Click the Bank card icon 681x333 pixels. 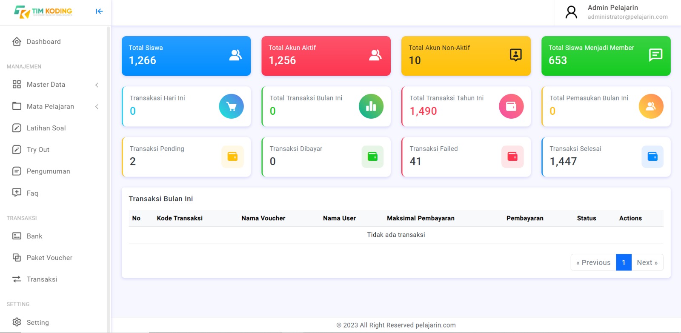[17, 236]
